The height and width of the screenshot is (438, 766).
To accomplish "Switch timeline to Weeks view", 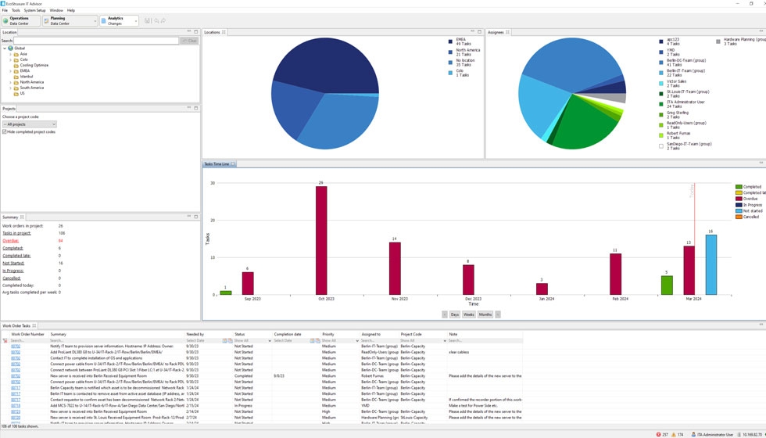I will 468,314.
